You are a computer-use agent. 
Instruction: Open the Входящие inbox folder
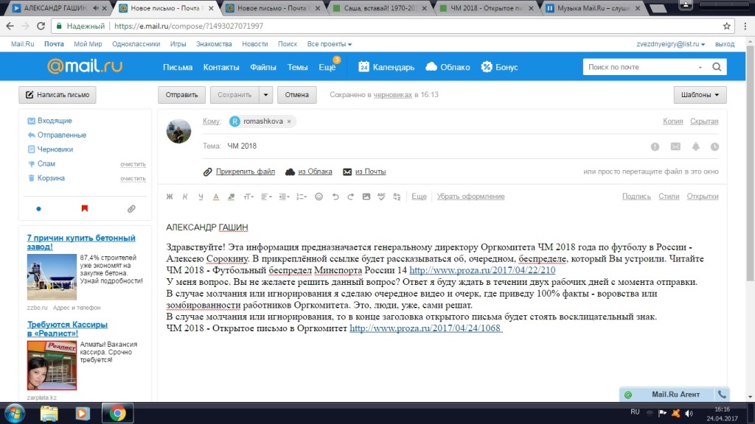(x=55, y=121)
